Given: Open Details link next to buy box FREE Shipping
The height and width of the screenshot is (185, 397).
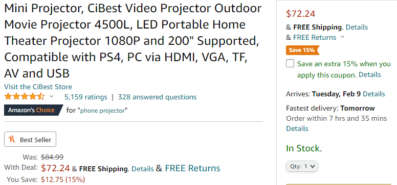Looking at the screenshot, I should point(357,27).
